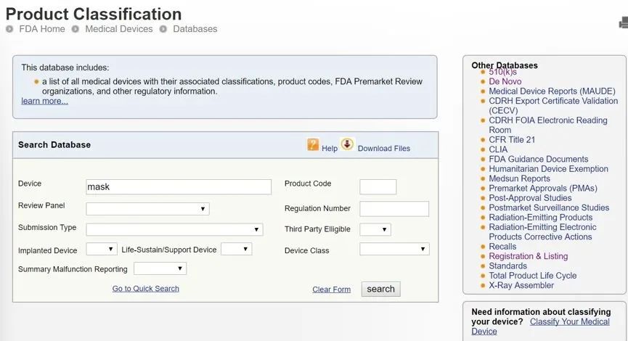628x341 pixels.
Task: Open the learn more link
Action: [x=44, y=102]
